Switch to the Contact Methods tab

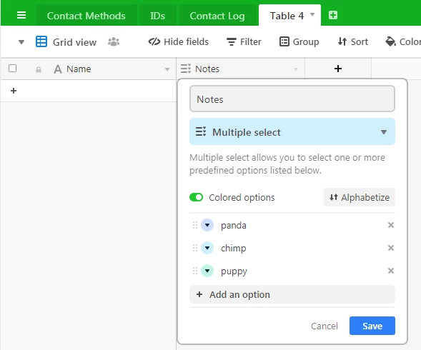(x=86, y=16)
